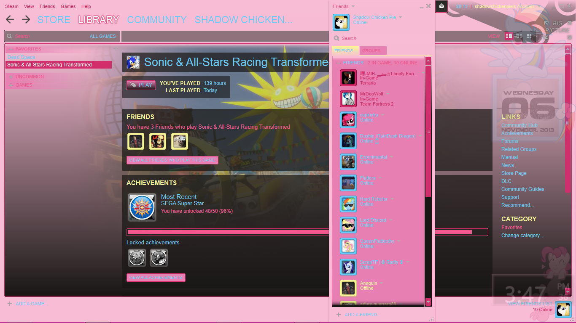576x323 pixels.
Task: Open MrDooWolf's avatar in friends list
Action: (x=348, y=99)
